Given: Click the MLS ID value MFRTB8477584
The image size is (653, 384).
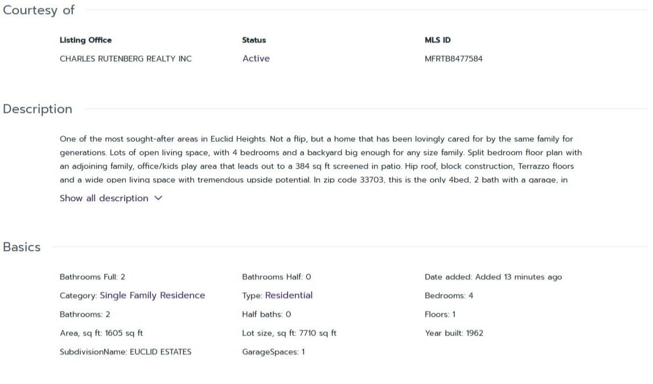Looking at the screenshot, I should [x=453, y=59].
